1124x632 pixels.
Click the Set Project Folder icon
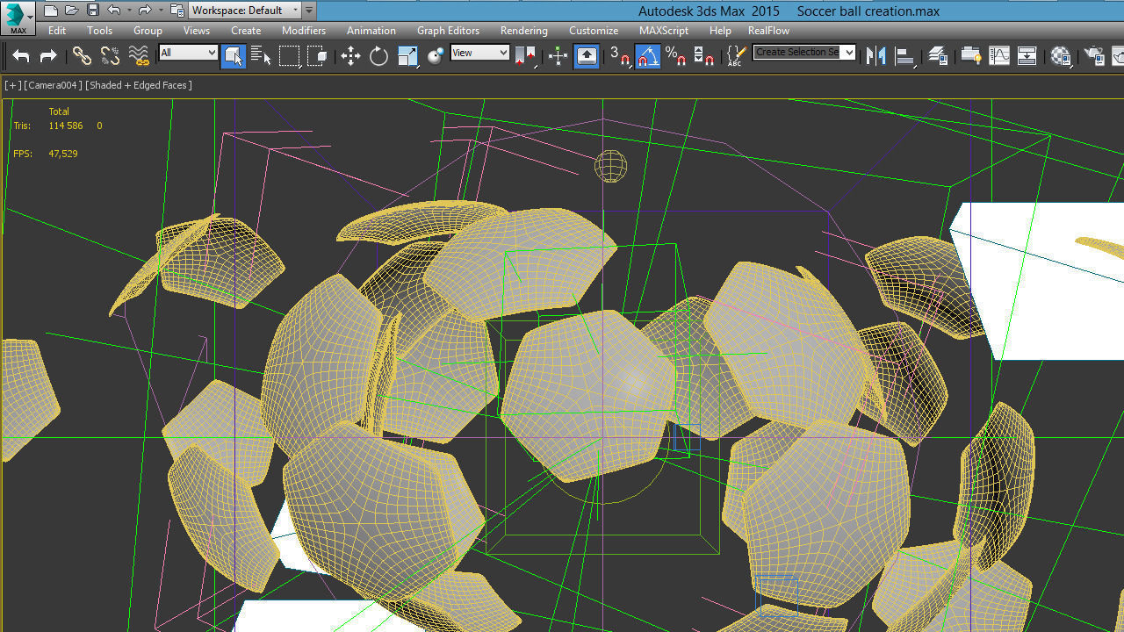coord(177,11)
